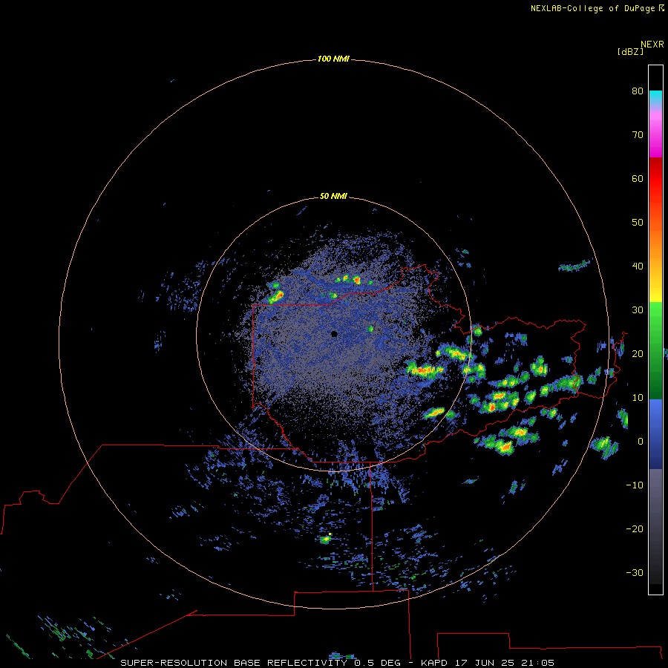Click the 20 value on the dBZ scale
The width and height of the screenshot is (668, 668).
click(638, 353)
